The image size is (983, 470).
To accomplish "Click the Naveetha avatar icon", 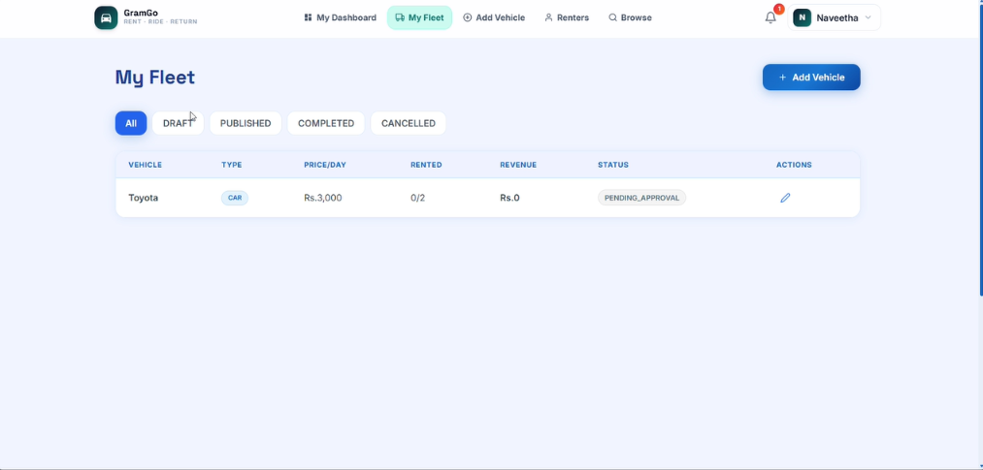I will (802, 17).
